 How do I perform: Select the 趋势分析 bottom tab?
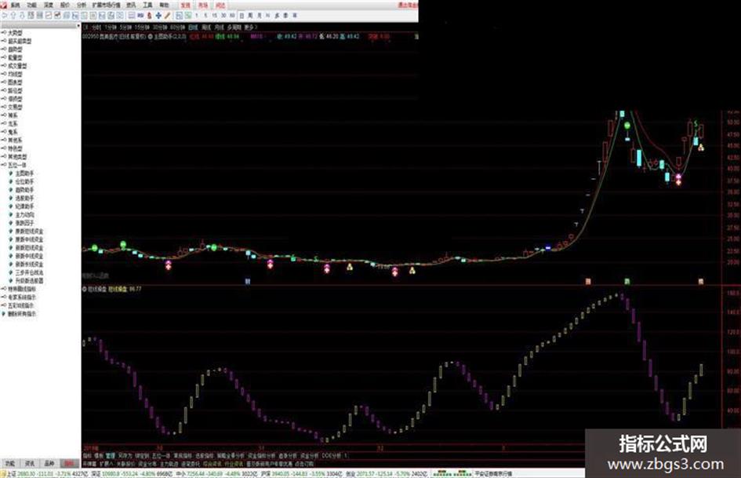click(x=288, y=455)
